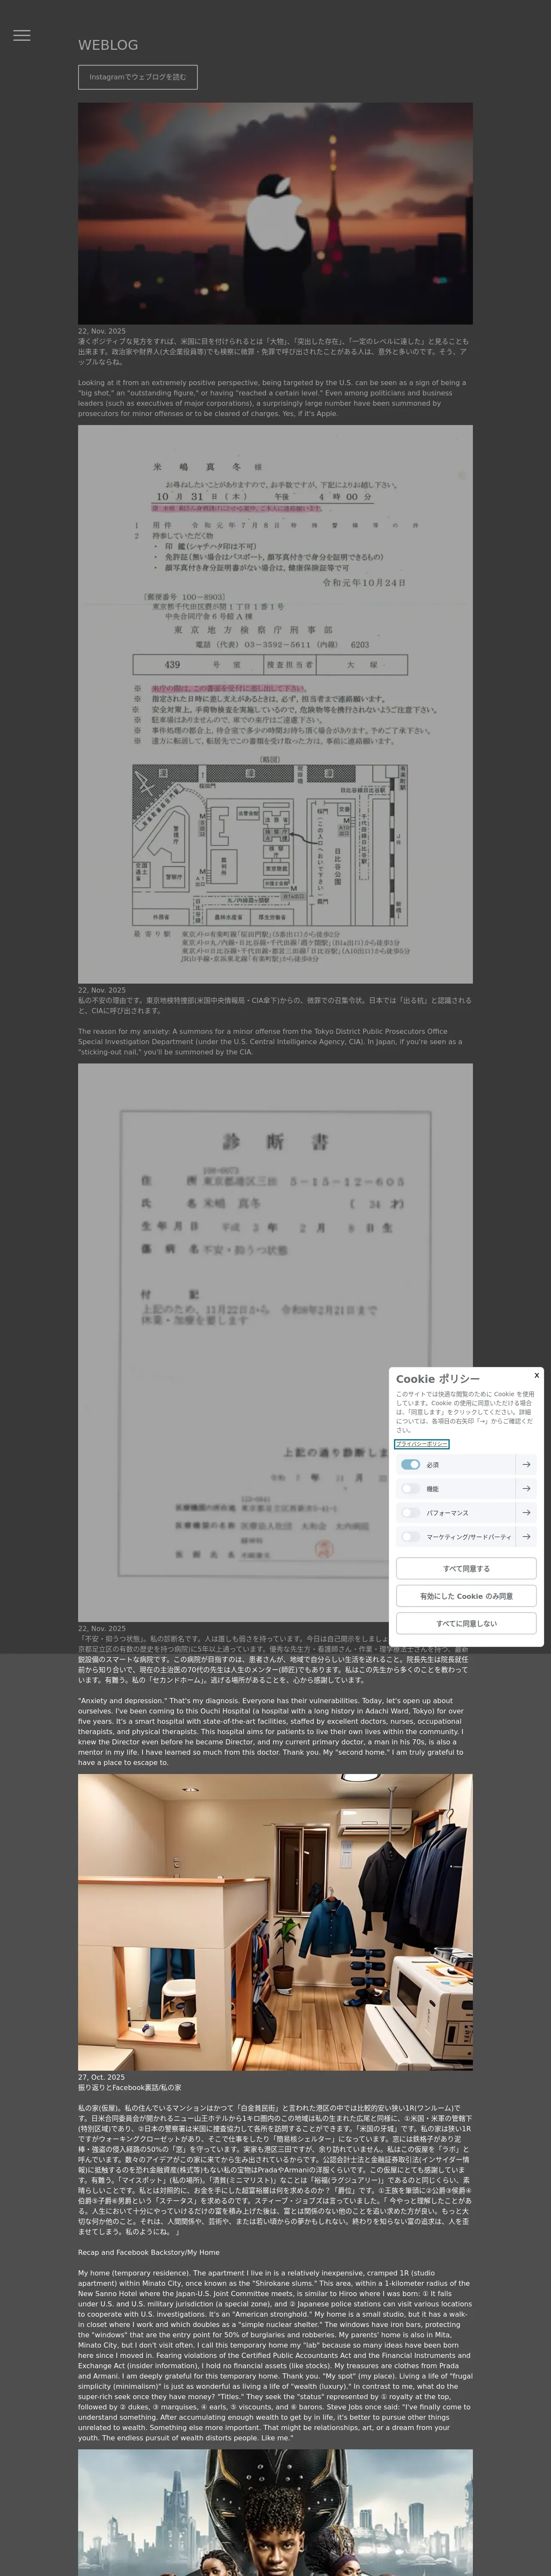Click the WEBLOG heading

pyautogui.click(x=108, y=45)
